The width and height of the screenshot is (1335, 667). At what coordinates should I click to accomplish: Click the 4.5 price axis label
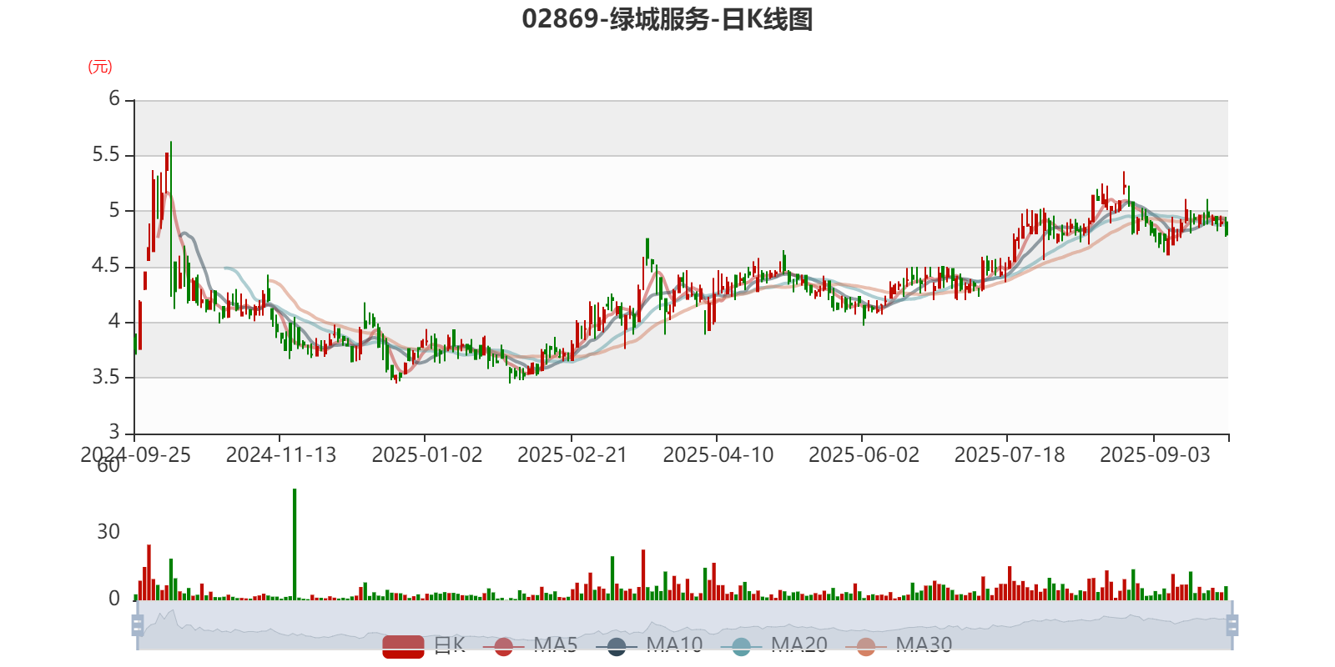coord(106,266)
